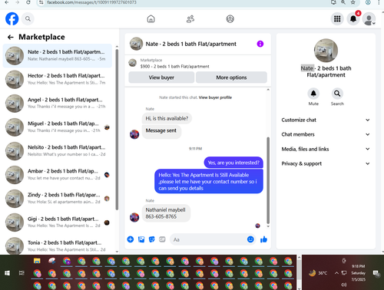The image size is (384, 290).
Task: Mute this chat using the bell icon
Action: (313, 94)
